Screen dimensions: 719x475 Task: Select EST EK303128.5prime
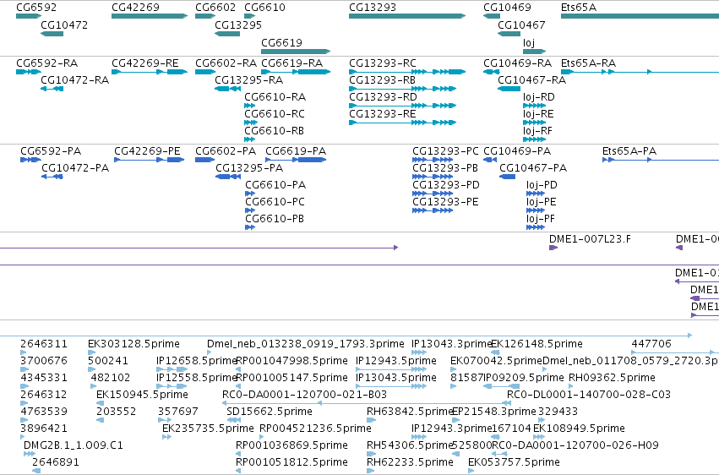click(133, 344)
